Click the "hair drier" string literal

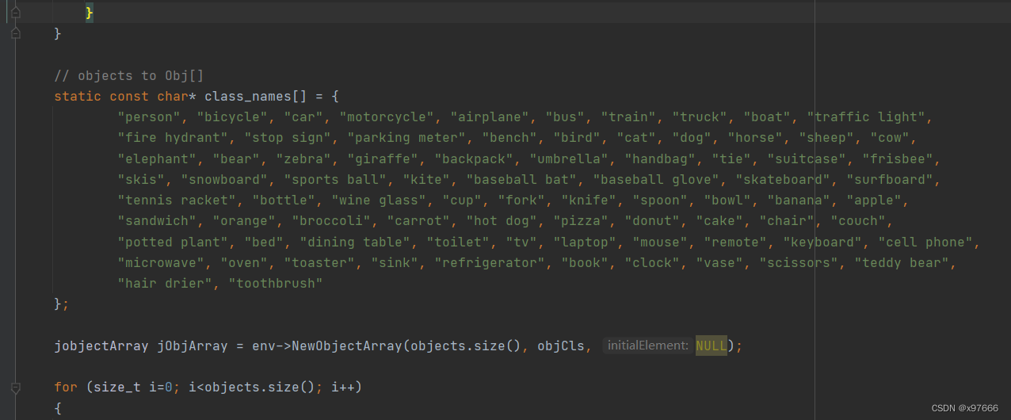[165, 284]
